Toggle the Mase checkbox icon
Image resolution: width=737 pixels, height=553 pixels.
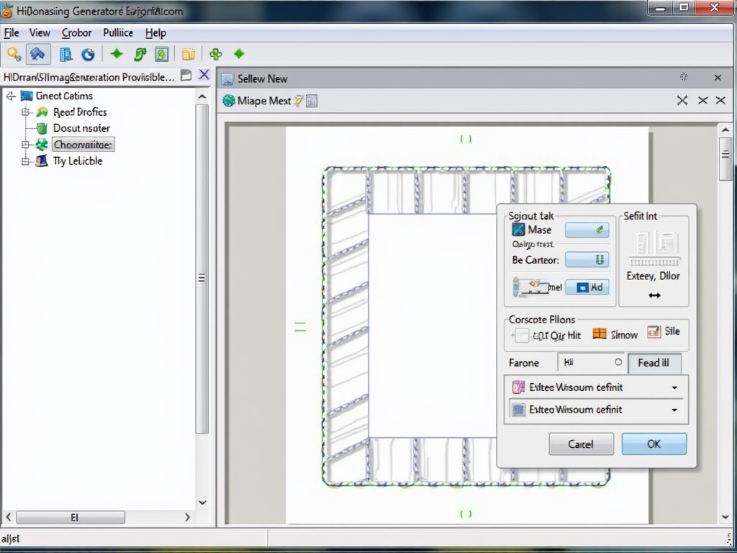pos(518,230)
